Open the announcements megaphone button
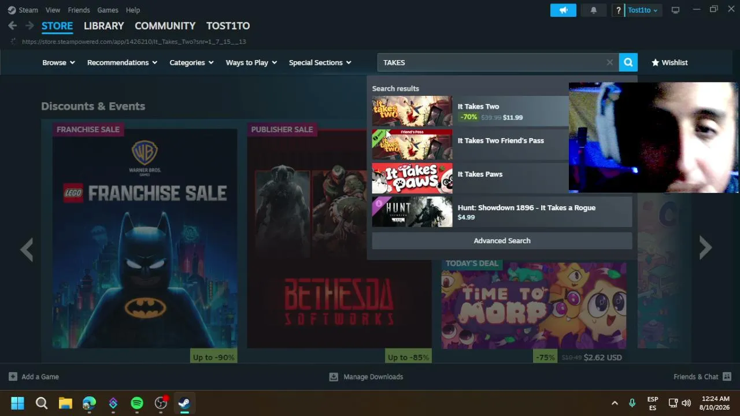 (x=563, y=10)
